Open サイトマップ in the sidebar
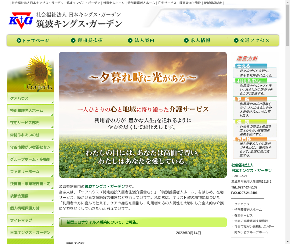290x244 pixels. point(31,221)
